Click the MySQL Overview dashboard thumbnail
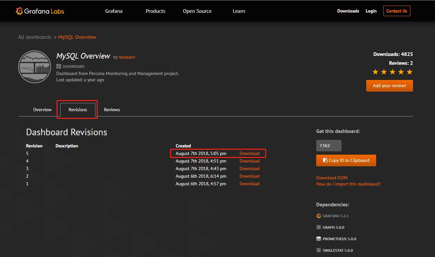Viewport: 435px width, 257px height. [35, 67]
